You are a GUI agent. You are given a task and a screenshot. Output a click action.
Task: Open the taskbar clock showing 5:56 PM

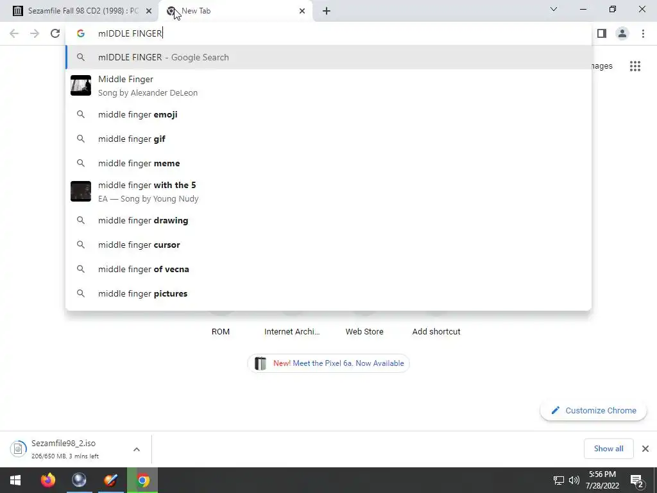[x=602, y=480]
